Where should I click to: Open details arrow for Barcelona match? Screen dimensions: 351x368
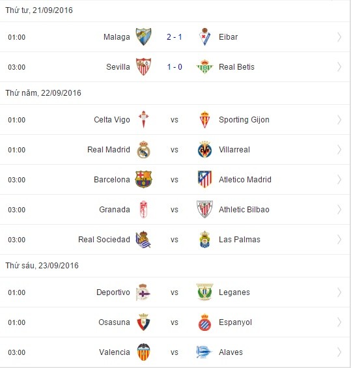(x=339, y=180)
